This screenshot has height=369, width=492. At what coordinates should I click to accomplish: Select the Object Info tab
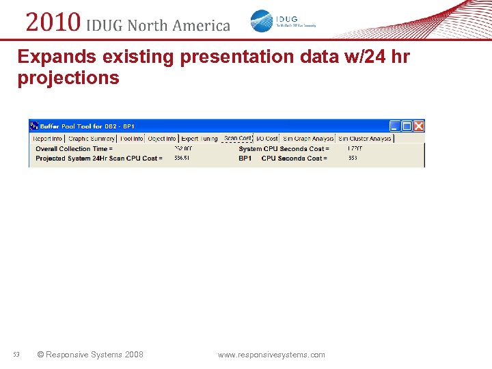click(161, 138)
